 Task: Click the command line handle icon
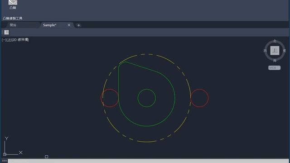click(4, 161)
